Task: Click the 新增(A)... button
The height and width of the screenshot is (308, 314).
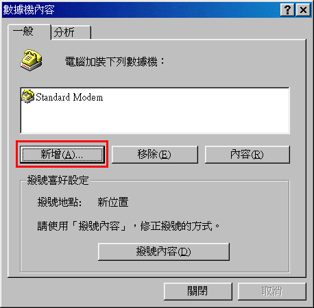Action: point(62,155)
